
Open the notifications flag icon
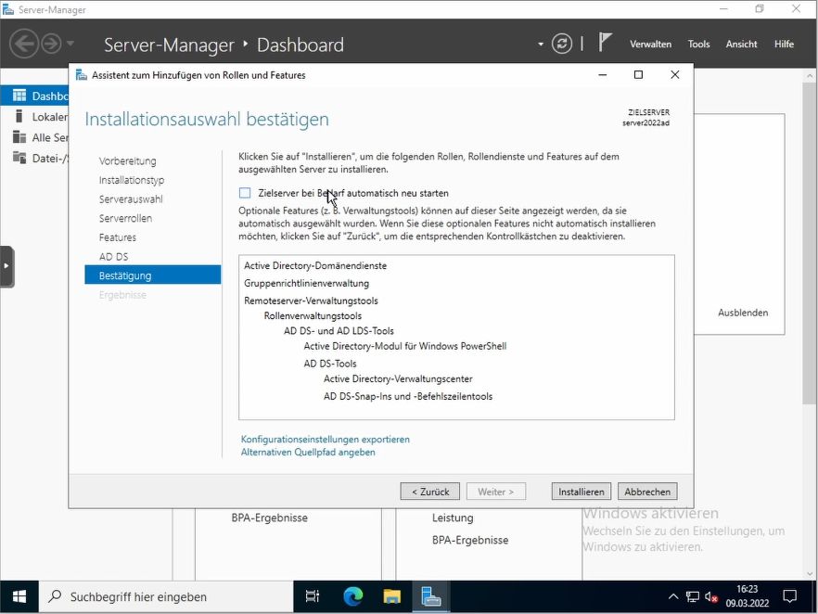coord(604,43)
